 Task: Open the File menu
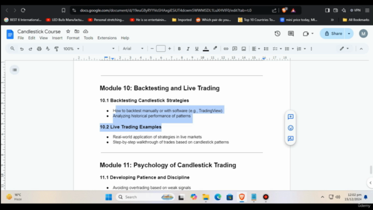pyautogui.click(x=21, y=38)
